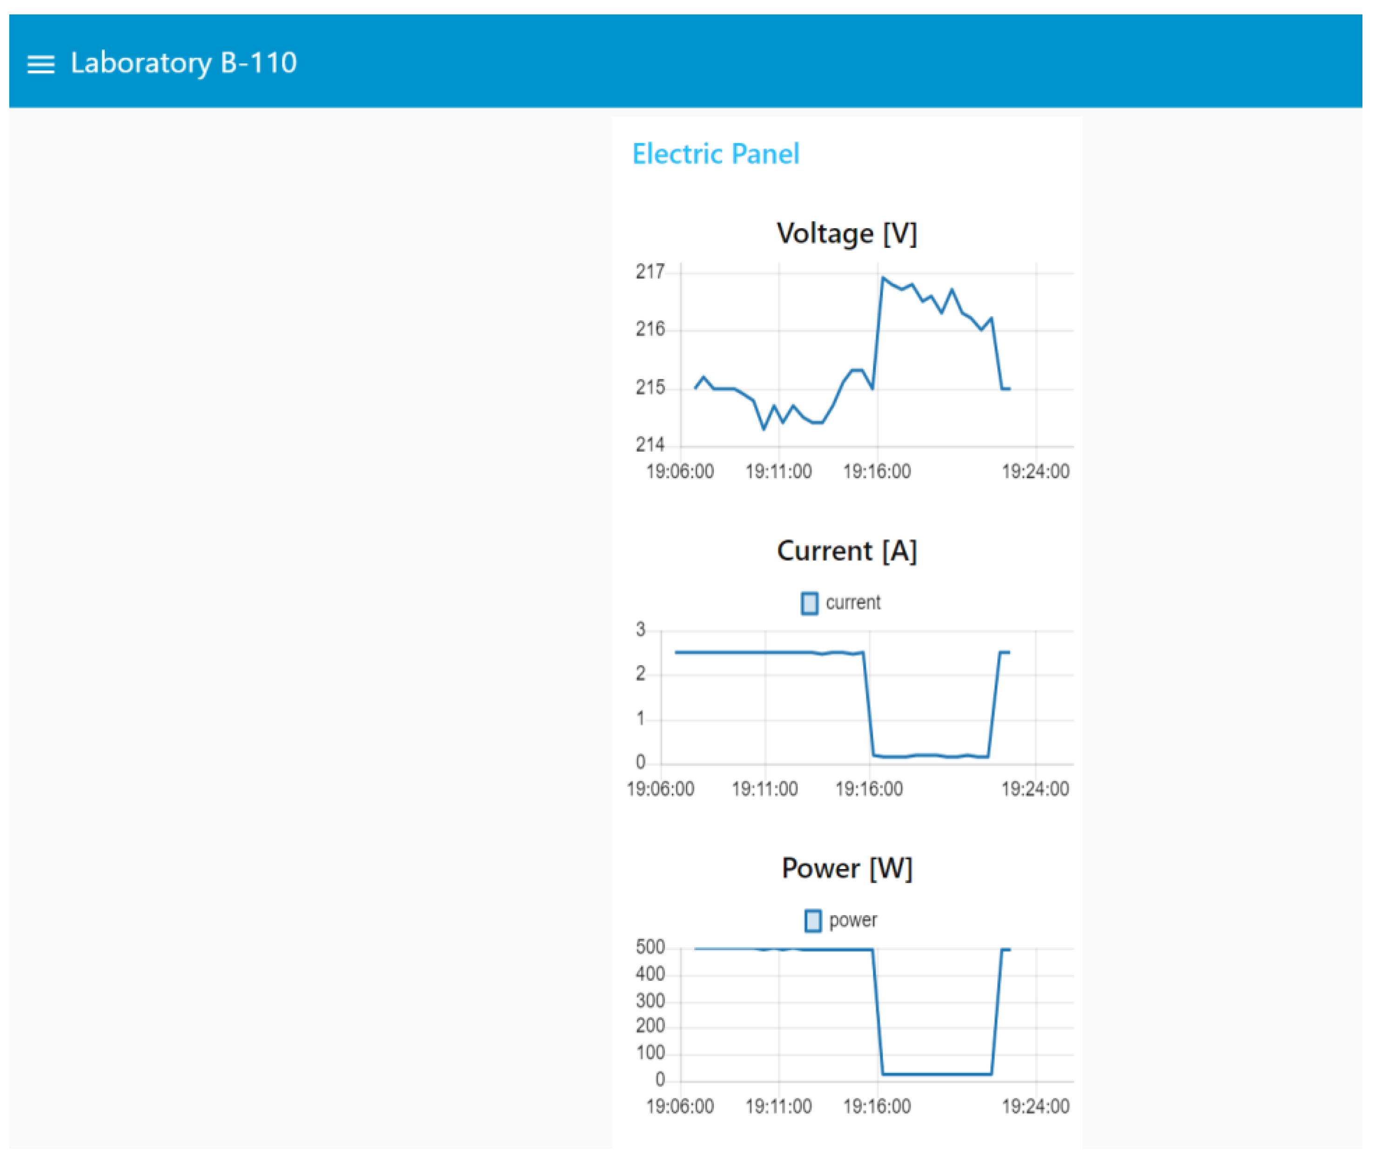Click the low flat section of current line
This screenshot has height=1163, width=1375.
(930, 756)
